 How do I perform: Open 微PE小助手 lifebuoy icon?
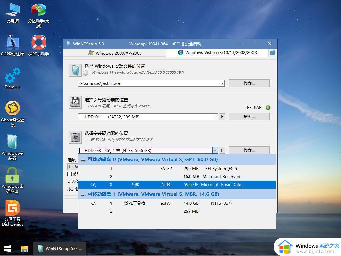click(x=38, y=45)
